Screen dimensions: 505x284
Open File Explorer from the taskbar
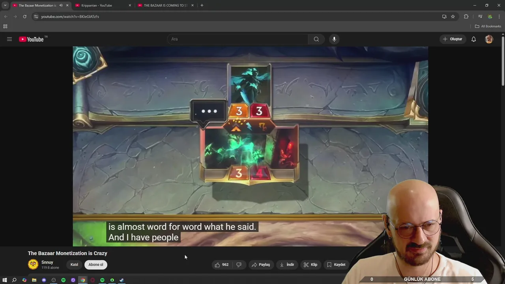coord(34,280)
